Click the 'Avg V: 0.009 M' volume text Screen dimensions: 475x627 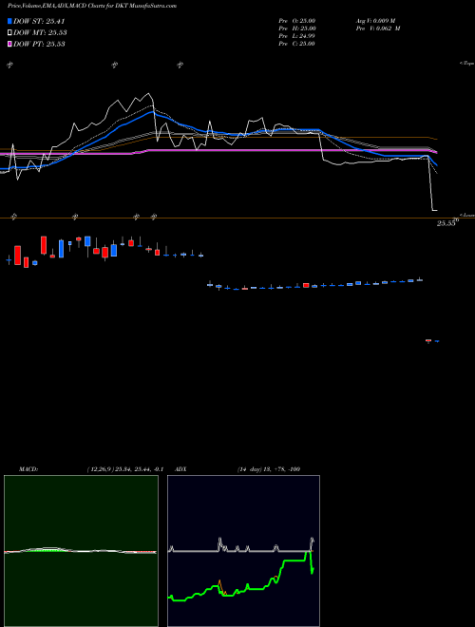tap(375, 21)
